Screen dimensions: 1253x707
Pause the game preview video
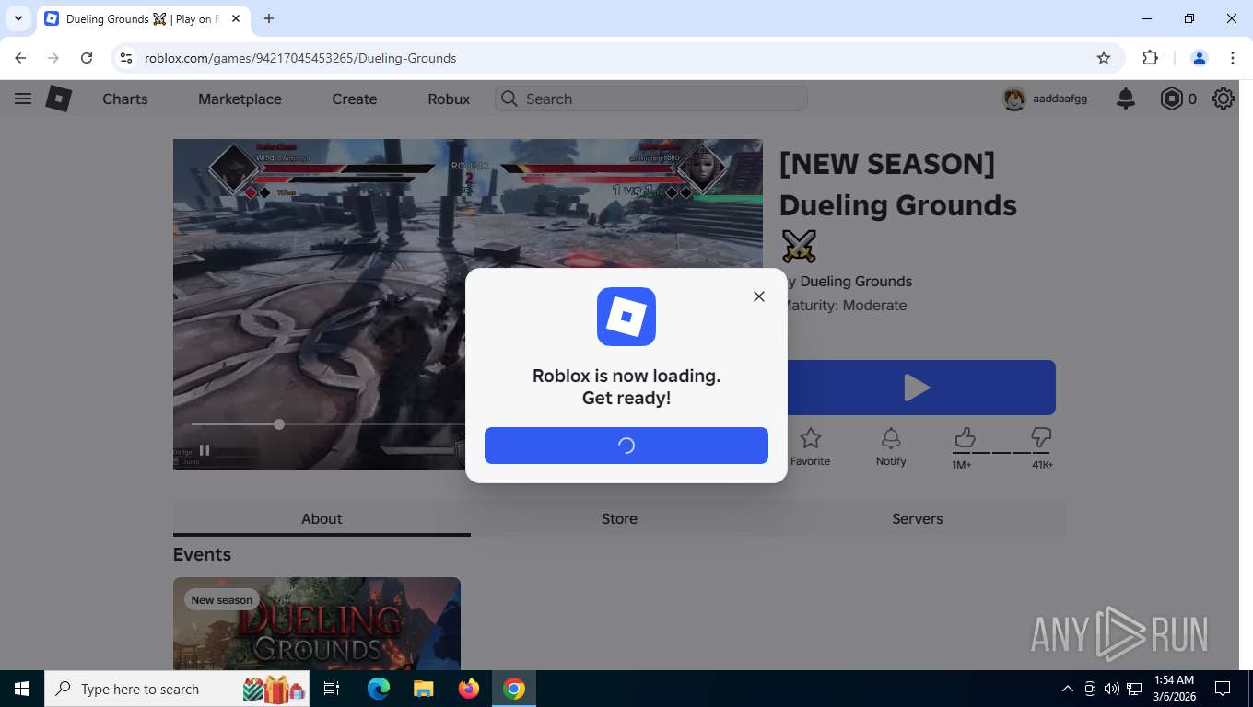(205, 450)
